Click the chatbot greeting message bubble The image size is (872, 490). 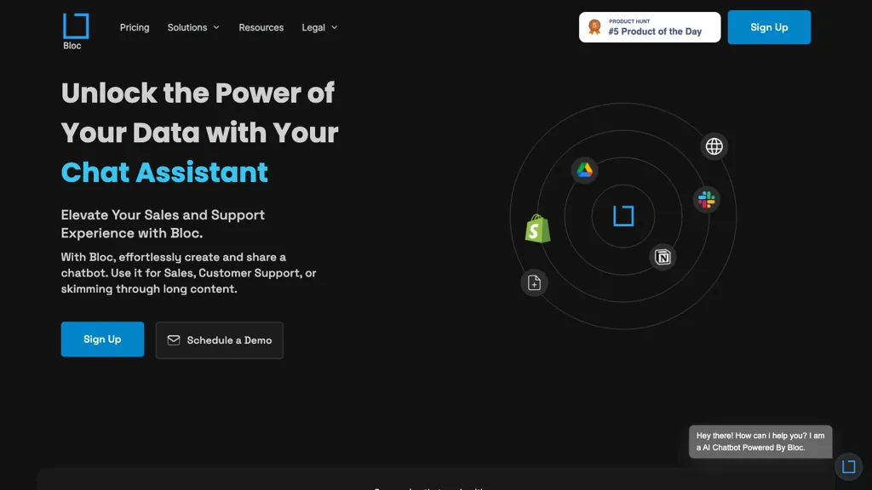[x=760, y=442]
